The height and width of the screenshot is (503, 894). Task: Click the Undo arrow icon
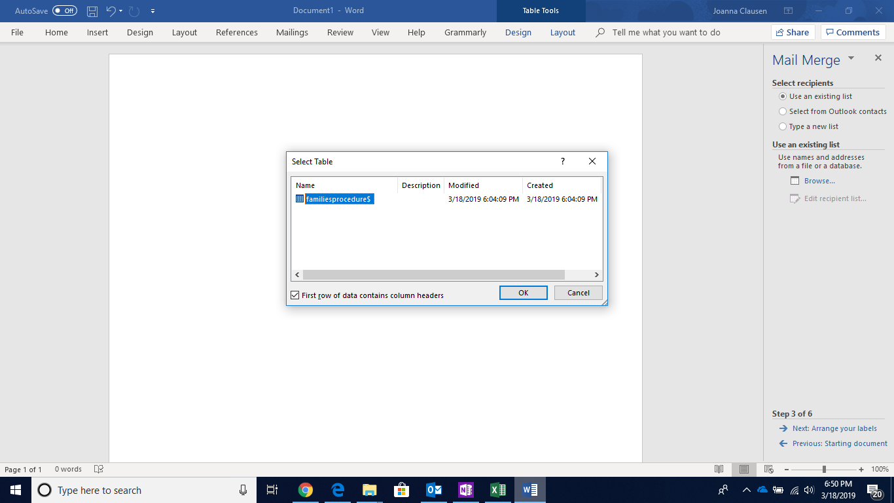pyautogui.click(x=111, y=11)
